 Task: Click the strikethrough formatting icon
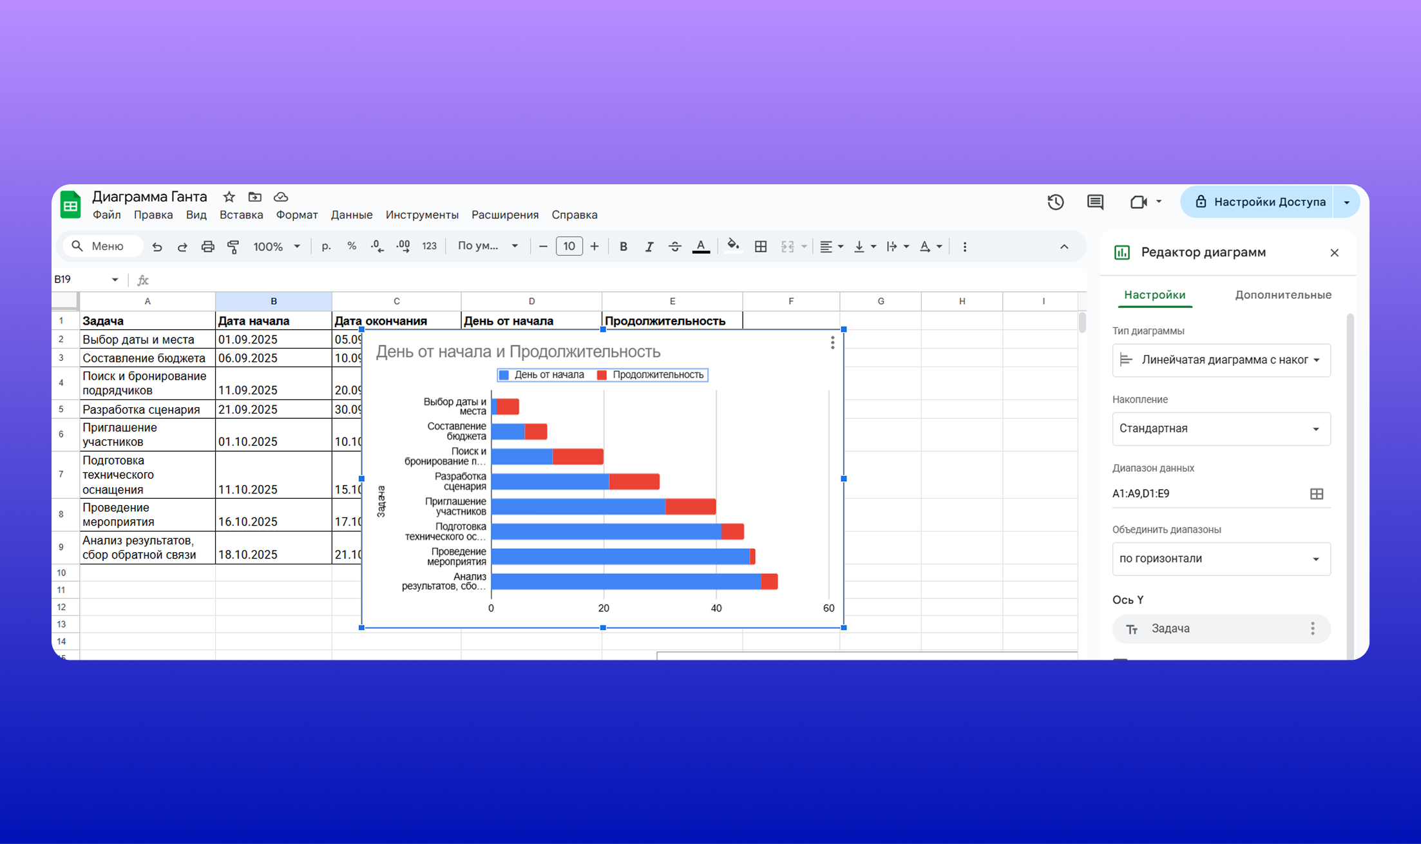[674, 247]
